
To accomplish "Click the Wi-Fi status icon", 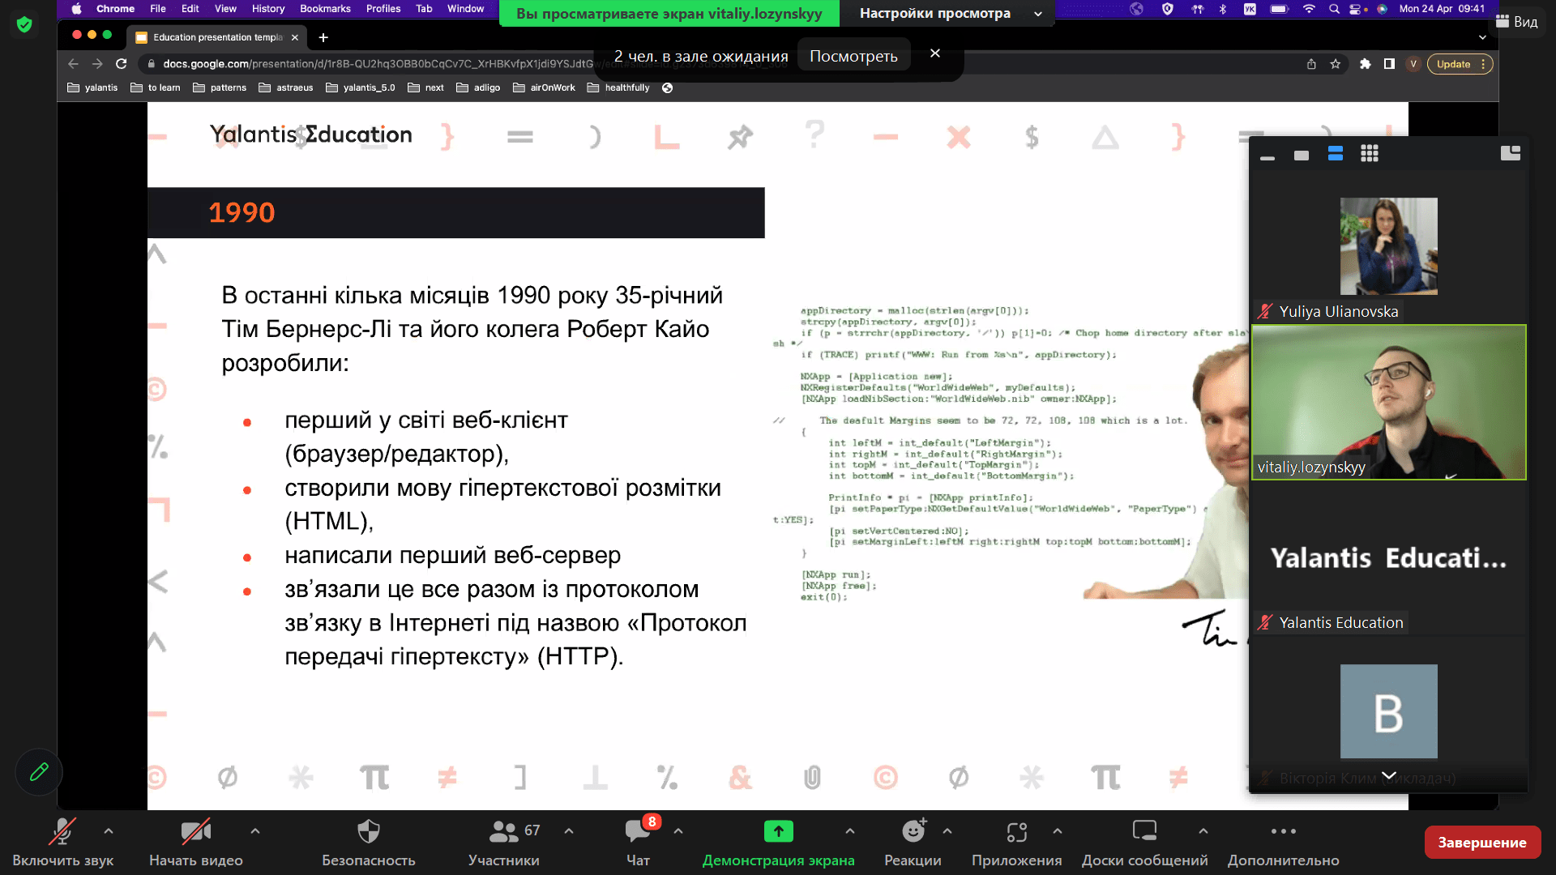I will pos(1309,9).
